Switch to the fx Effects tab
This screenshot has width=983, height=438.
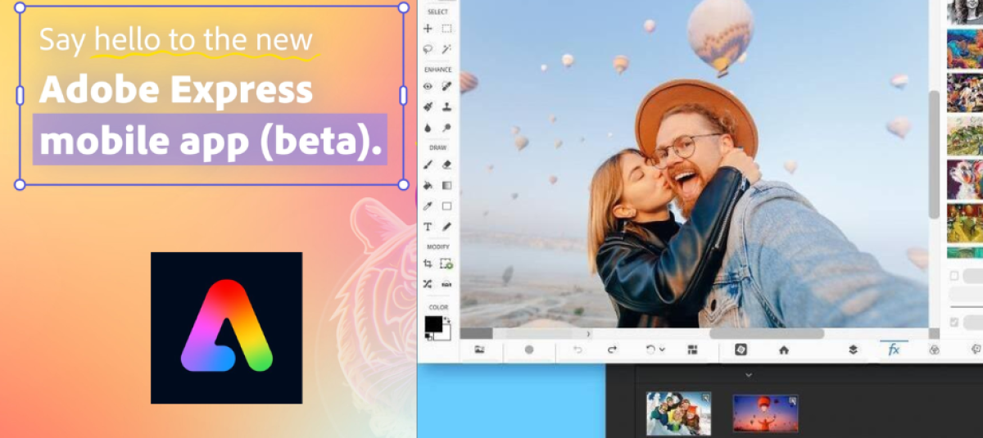[x=894, y=350]
